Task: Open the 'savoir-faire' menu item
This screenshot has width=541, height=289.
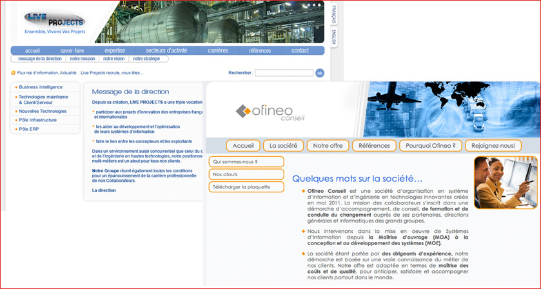Action: [72, 50]
